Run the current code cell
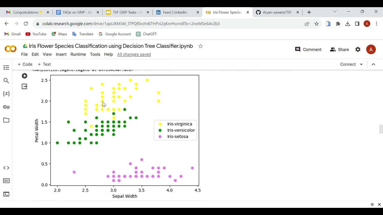Screen dimensions: 383x215 (x=25, y=76)
